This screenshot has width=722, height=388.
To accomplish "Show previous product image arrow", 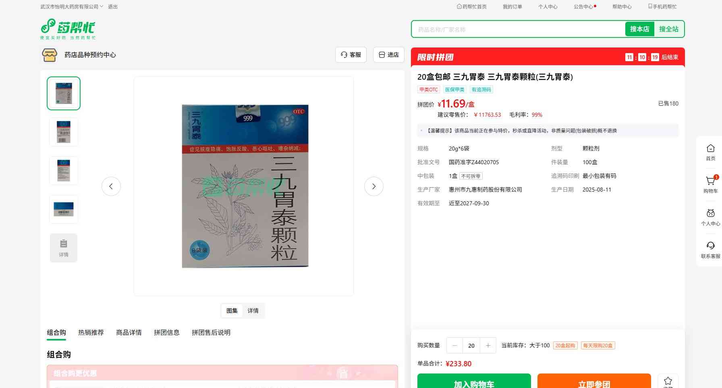I will 111,186.
